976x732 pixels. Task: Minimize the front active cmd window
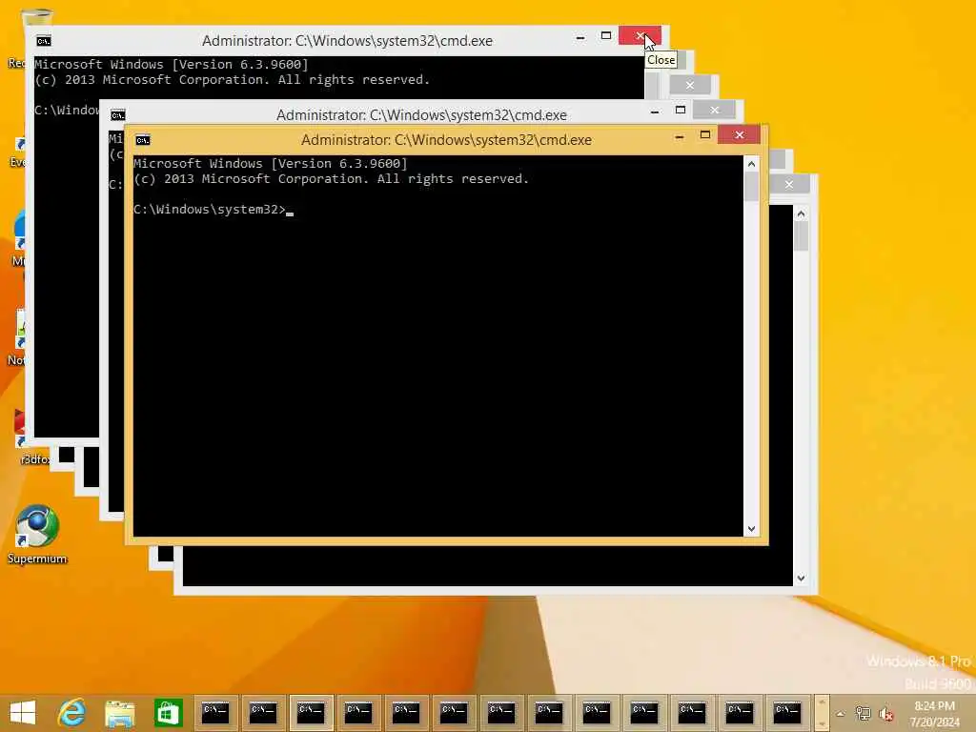click(x=680, y=136)
